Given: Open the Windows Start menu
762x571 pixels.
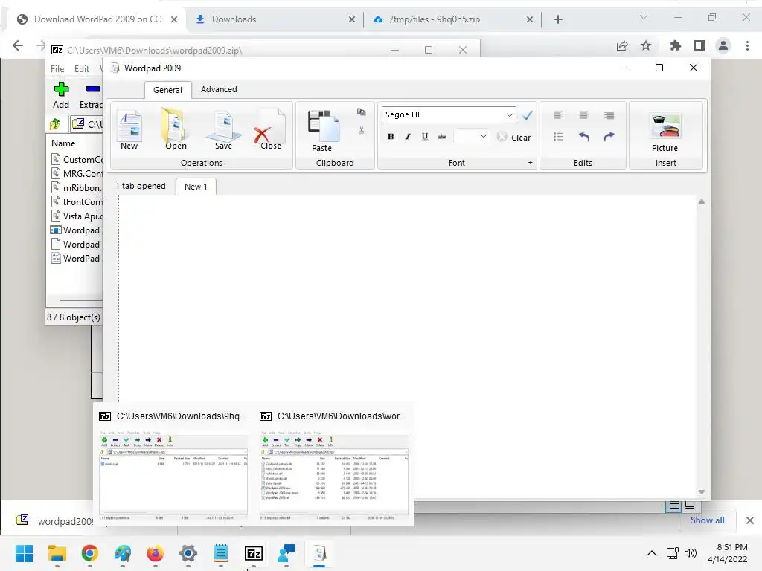Looking at the screenshot, I should pyautogui.click(x=25, y=553).
